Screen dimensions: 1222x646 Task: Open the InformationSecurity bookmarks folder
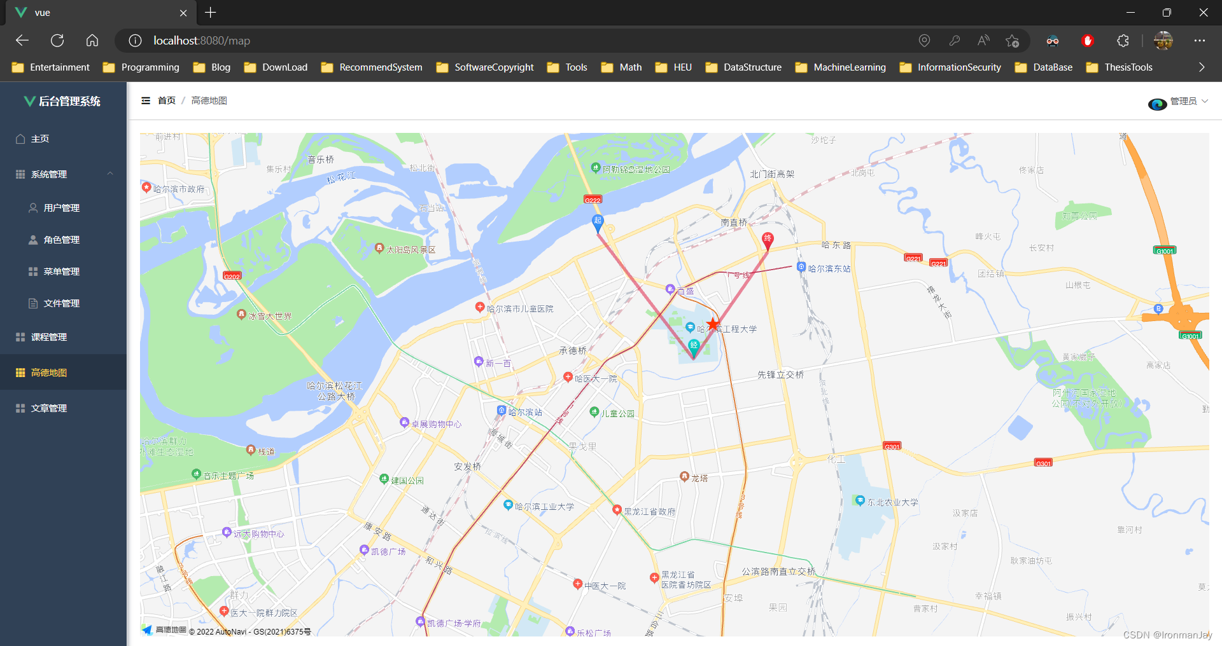[x=950, y=67]
